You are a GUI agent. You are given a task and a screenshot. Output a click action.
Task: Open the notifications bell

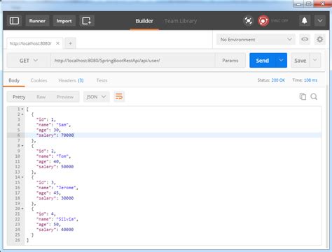305,21
